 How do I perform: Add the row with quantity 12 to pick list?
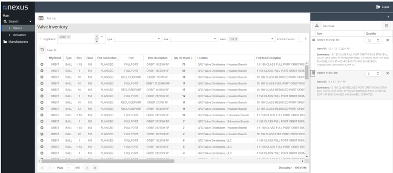[42, 96]
